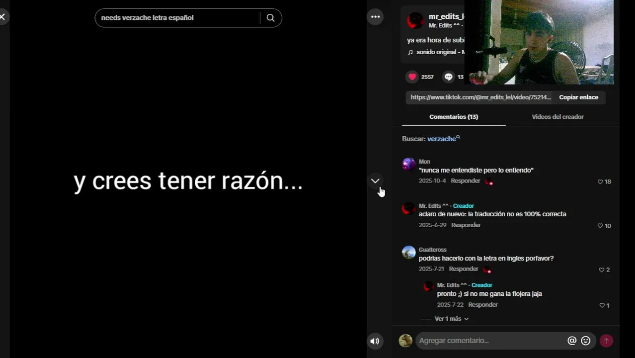Image resolution: width=635 pixels, height=358 pixels.
Task: Reply to Mon's comment via Responder
Action: (x=466, y=181)
